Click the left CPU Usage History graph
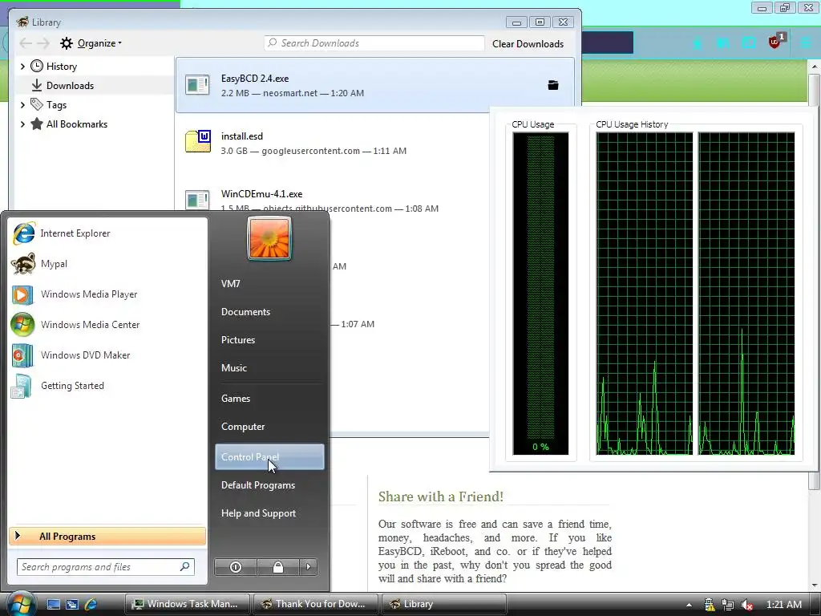Screen dimensions: 821x616 pos(644,294)
